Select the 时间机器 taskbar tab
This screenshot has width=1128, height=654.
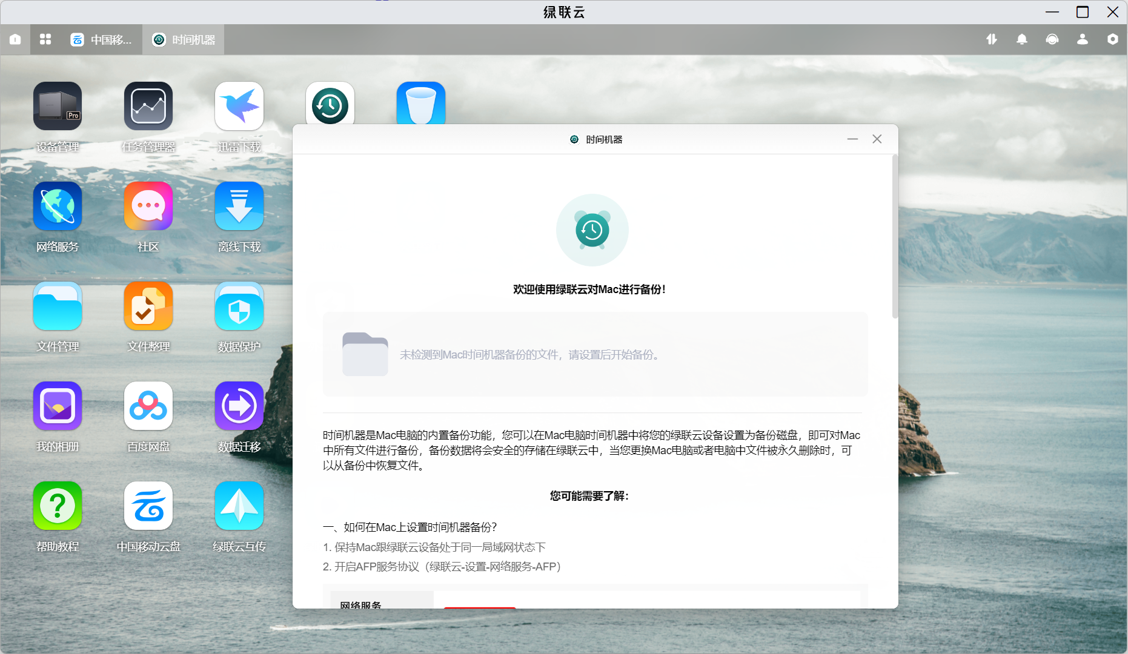click(x=184, y=40)
